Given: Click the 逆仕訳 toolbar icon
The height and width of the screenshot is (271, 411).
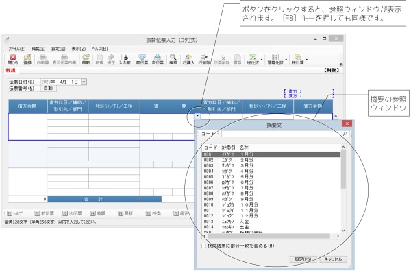Looking at the screenshot, I should (253, 60).
